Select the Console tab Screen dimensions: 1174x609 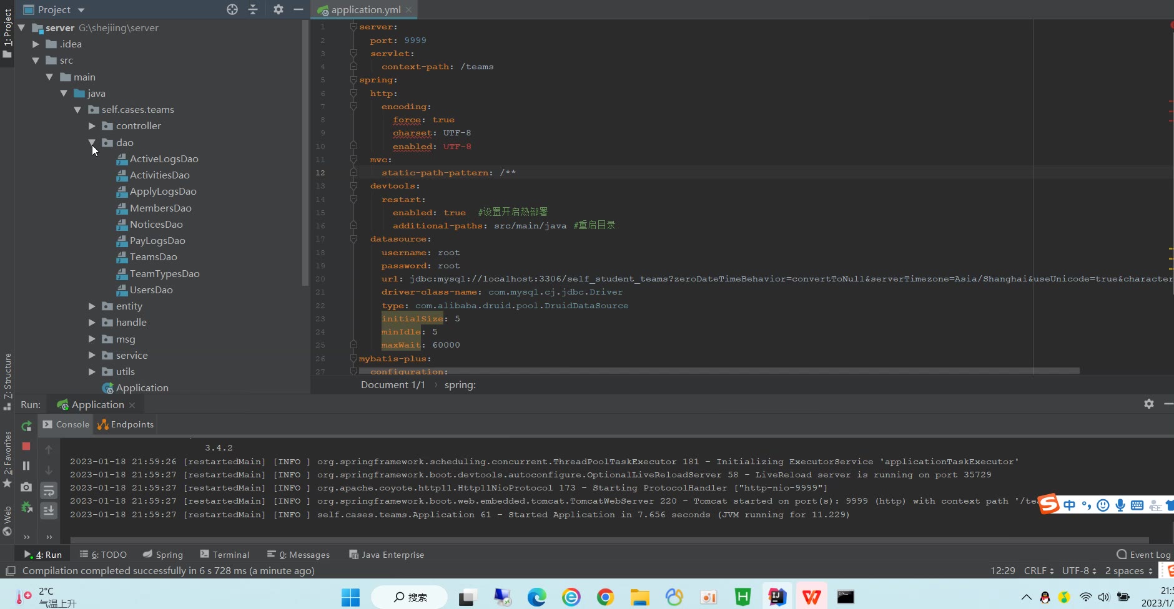point(67,424)
